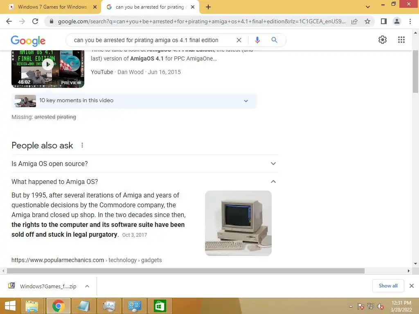The width and height of the screenshot is (419, 314).
Task: Open Chrome profile avatar menu
Action: point(397,21)
